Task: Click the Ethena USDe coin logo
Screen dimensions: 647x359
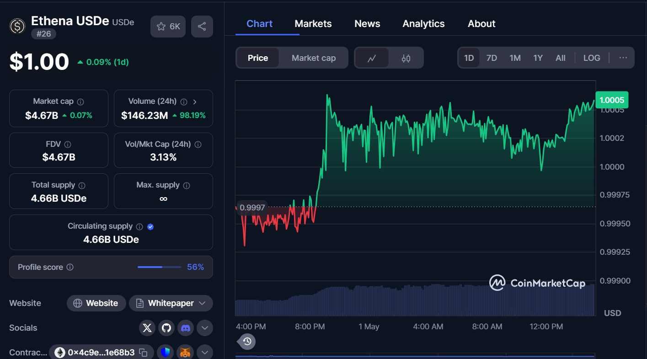Action: (17, 26)
